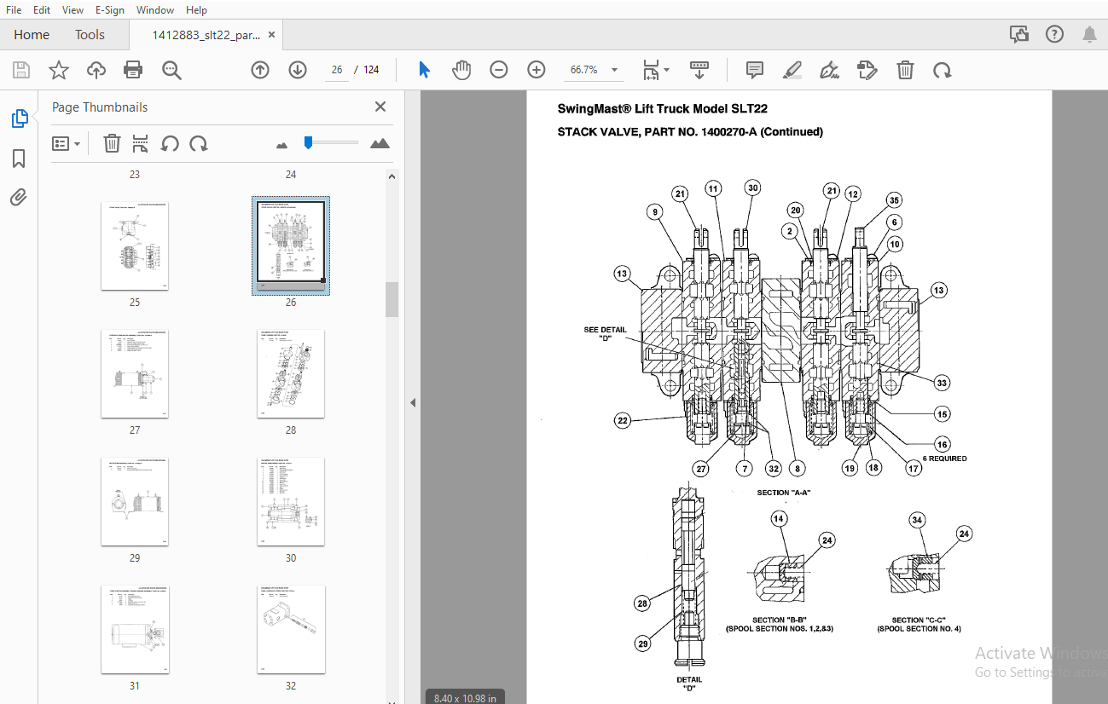The width and height of the screenshot is (1108, 704).
Task: Click the read mode keyboard icon
Action: (x=699, y=70)
